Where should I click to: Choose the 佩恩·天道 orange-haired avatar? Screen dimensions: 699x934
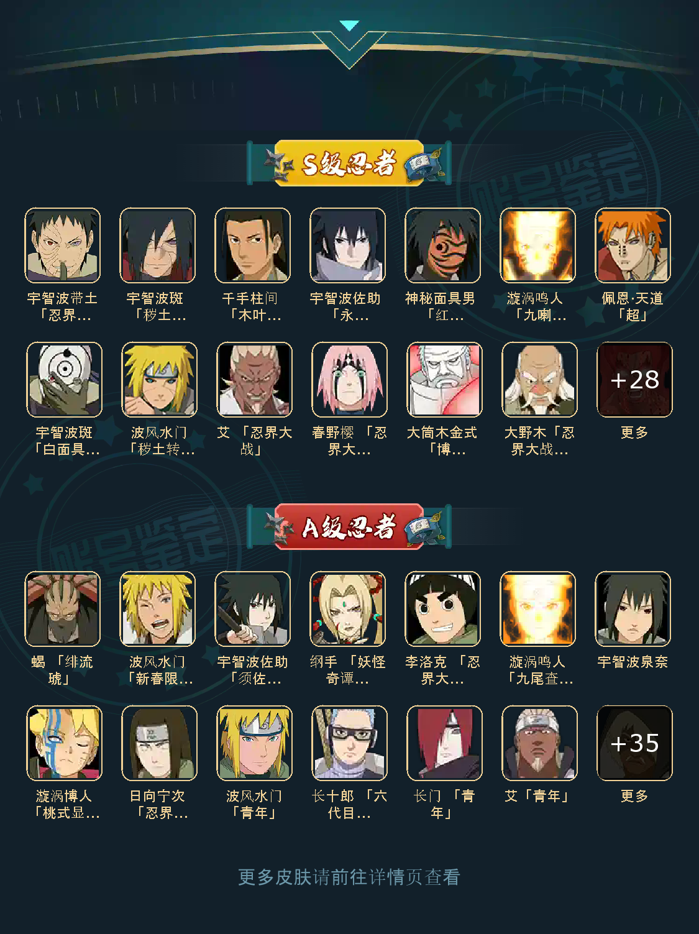pos(633,245)
